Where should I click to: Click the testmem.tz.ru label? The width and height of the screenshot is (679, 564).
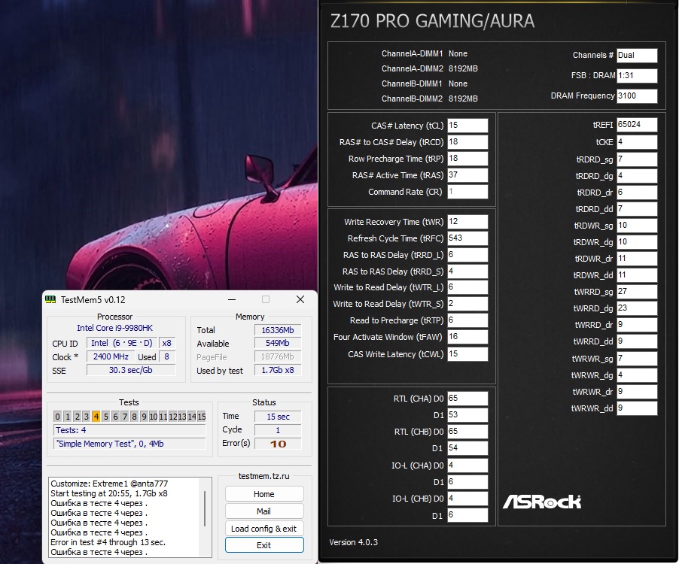(x=263, y=476)
